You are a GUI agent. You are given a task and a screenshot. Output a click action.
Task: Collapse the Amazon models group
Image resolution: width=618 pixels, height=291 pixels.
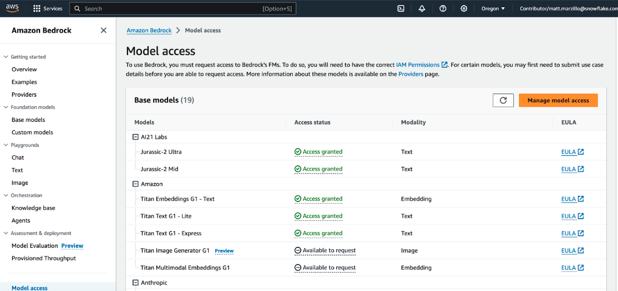tap(135, 184)
